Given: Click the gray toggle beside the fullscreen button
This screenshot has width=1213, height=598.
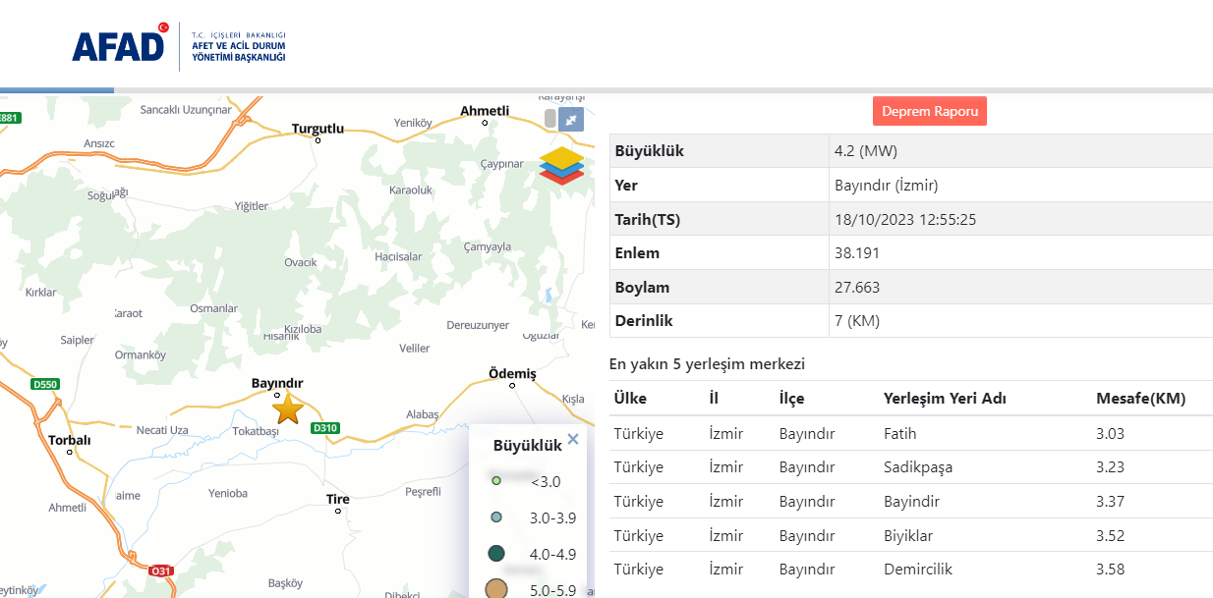Looking at the screenshot, I should [x=549, y=119].
